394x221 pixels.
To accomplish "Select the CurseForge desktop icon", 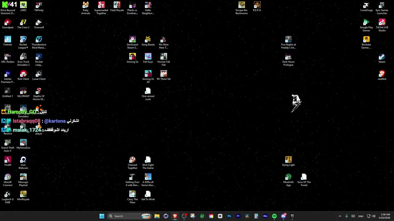I will coord(366,6).
